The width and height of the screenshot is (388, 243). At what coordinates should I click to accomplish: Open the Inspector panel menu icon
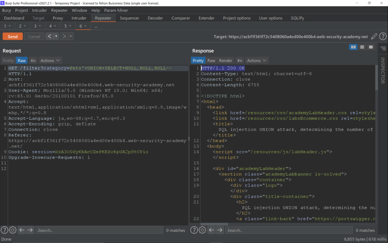tap(383, 49)
